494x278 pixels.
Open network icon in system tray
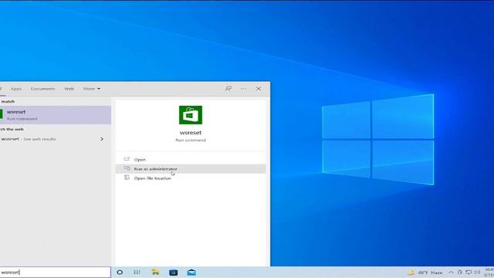pyautogui.click(x=469, y=273)
